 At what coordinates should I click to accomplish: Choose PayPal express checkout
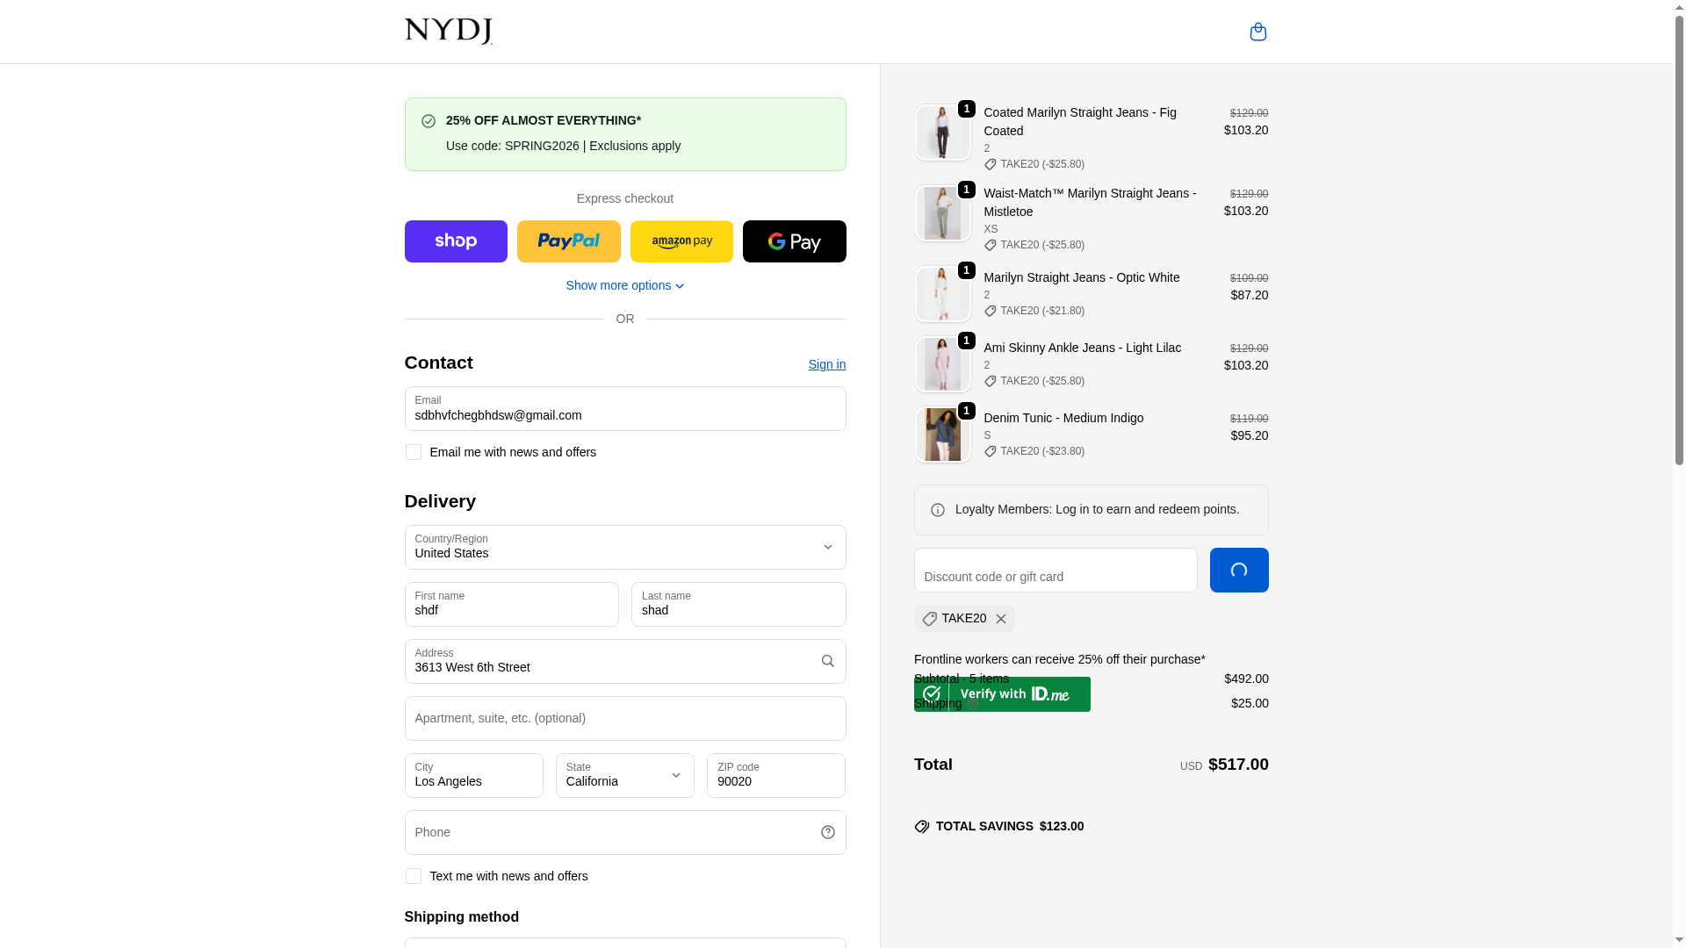coord(568,241)
